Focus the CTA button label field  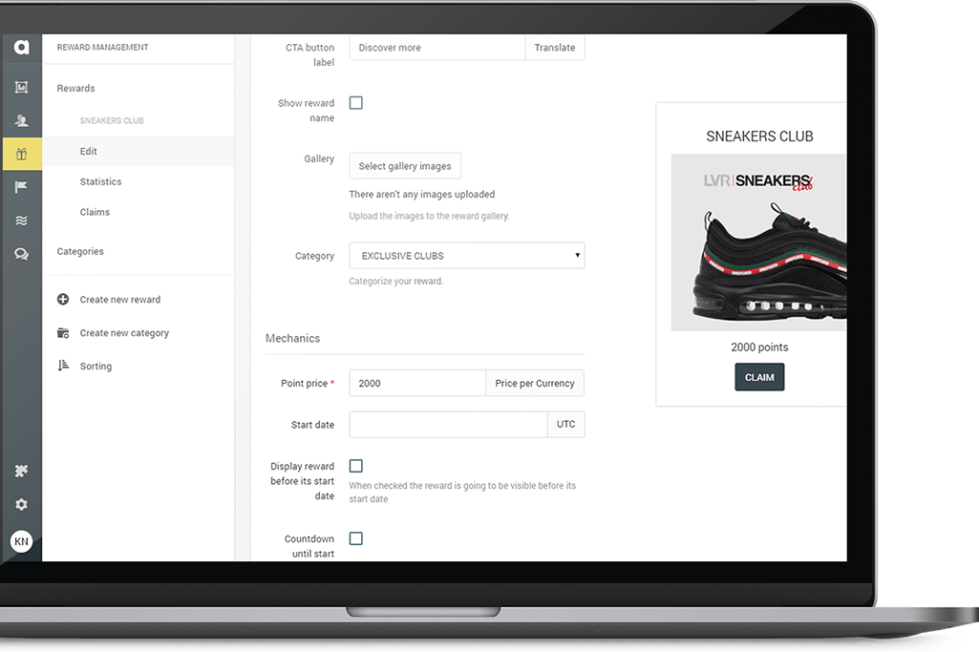437,48
